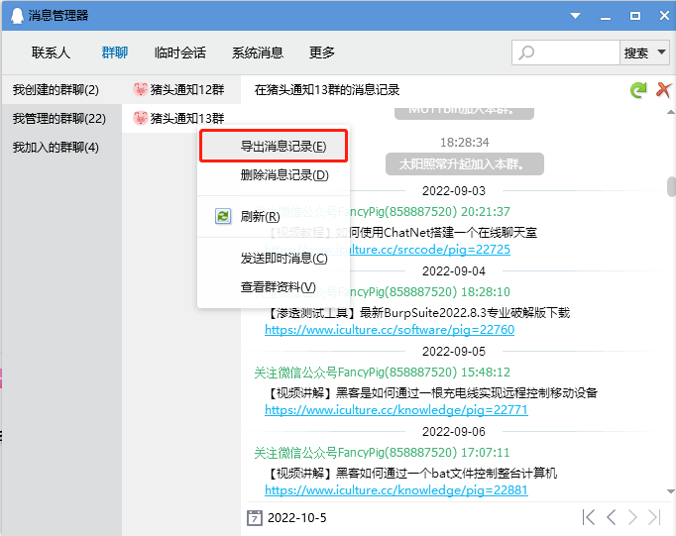Open the title bar dropdown triangle menu
This screenshot has height=536, width=676.
[575, 16]
